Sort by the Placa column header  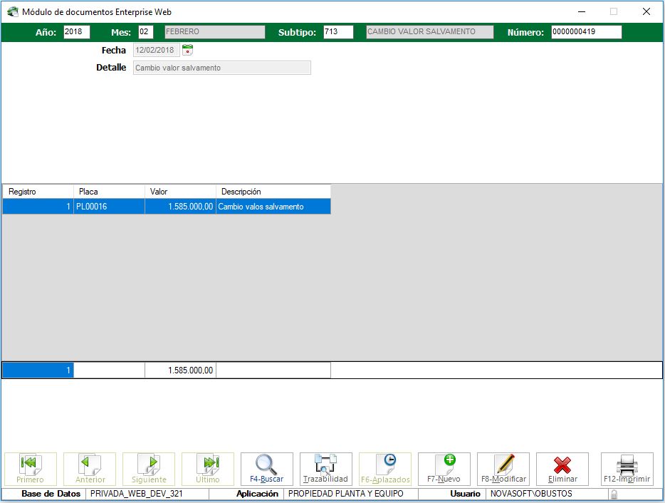pos(109,192)
